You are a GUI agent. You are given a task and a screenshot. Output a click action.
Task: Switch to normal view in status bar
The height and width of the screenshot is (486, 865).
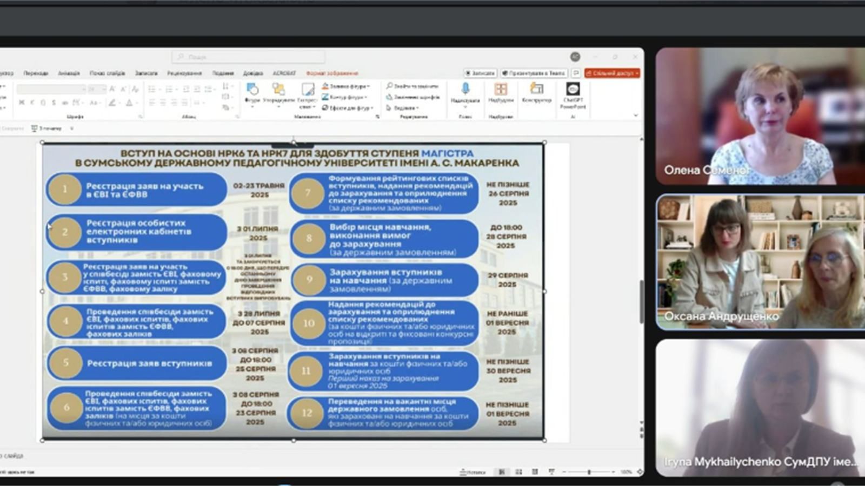point(502,472)
